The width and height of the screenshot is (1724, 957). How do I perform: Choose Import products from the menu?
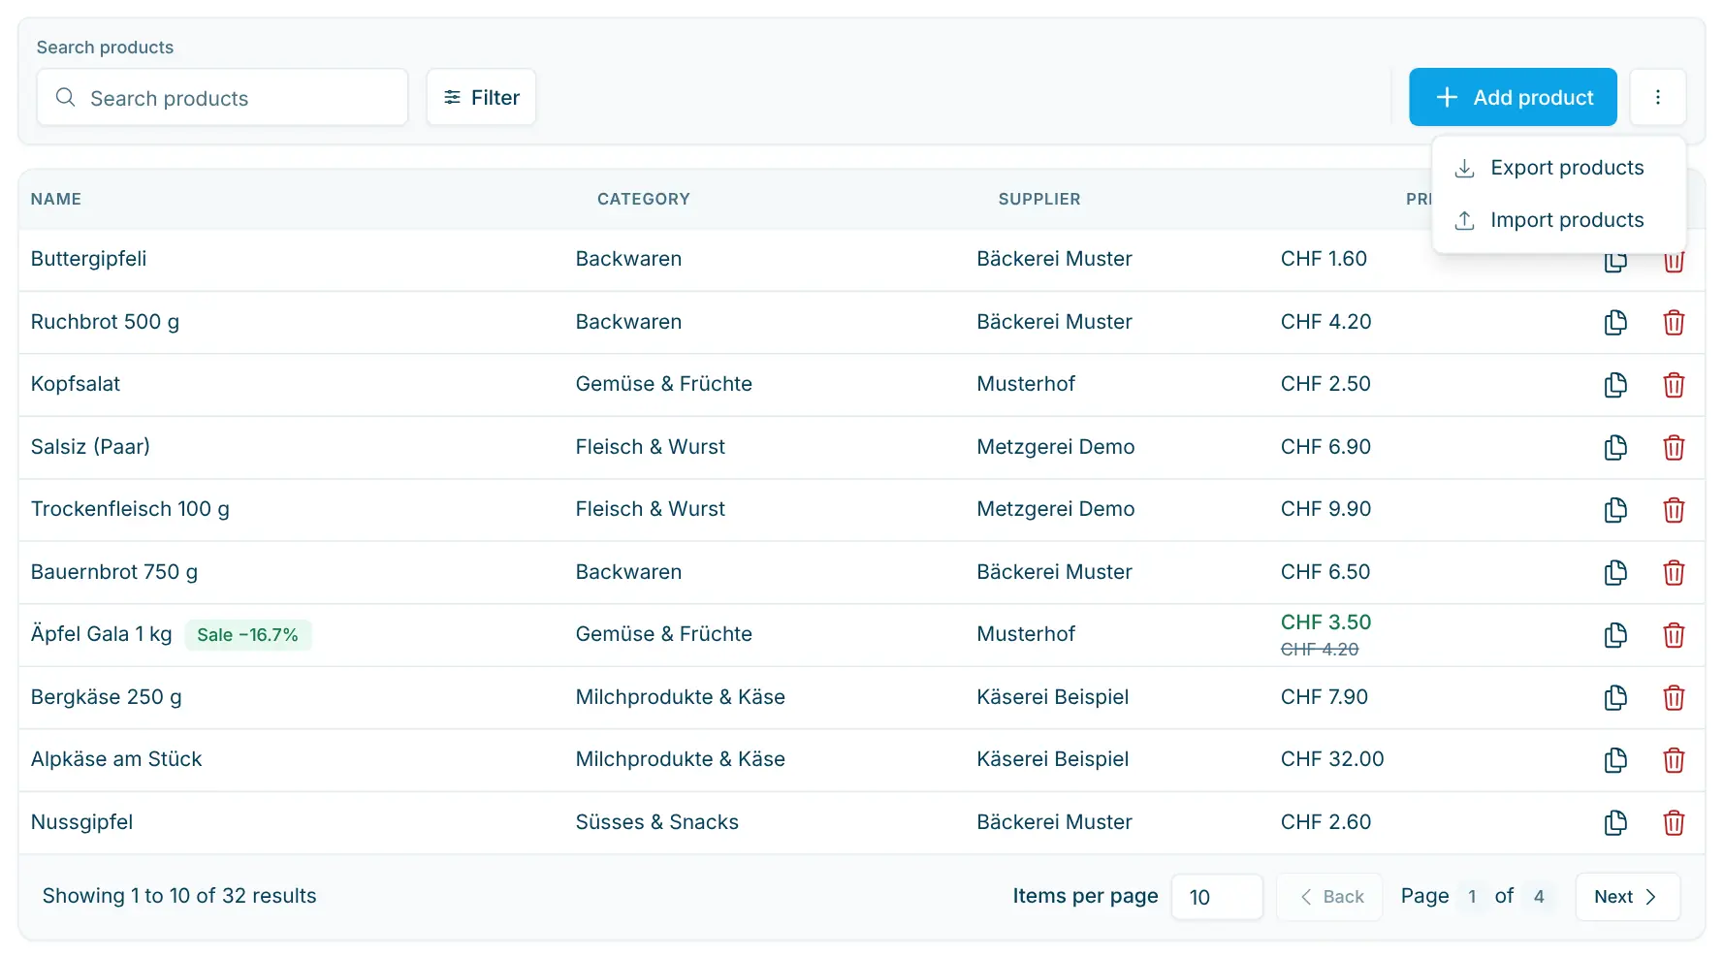coord(1559,220)
